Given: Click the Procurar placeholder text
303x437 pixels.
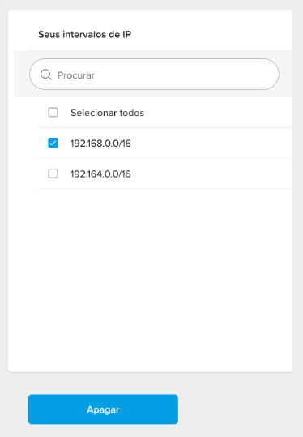Looking at the screenshot, I should (76, 75).
